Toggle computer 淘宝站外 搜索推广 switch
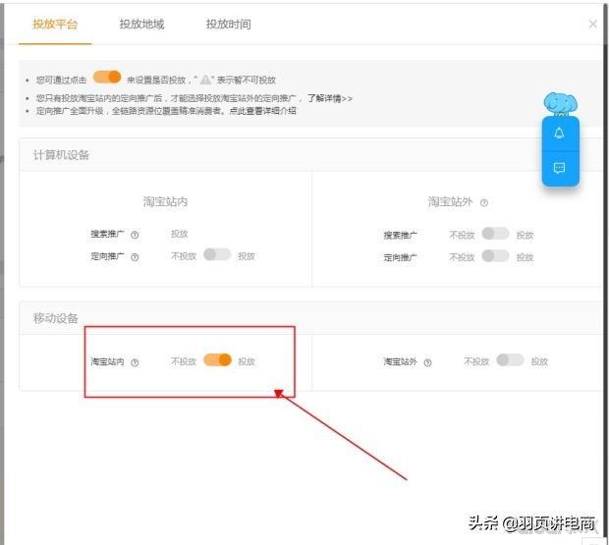Image resolution: width=609 pixels, height=545 pixels. click(x=495, y=234)
